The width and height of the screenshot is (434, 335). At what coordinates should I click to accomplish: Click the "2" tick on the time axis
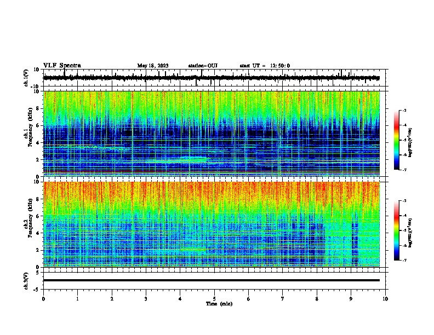coord(112,299)
